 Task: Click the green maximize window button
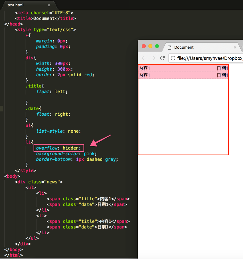157,46
